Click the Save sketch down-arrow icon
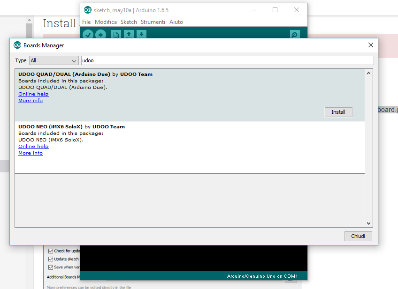This screenshot has height=289, width=398. click(x=141, y=35)
